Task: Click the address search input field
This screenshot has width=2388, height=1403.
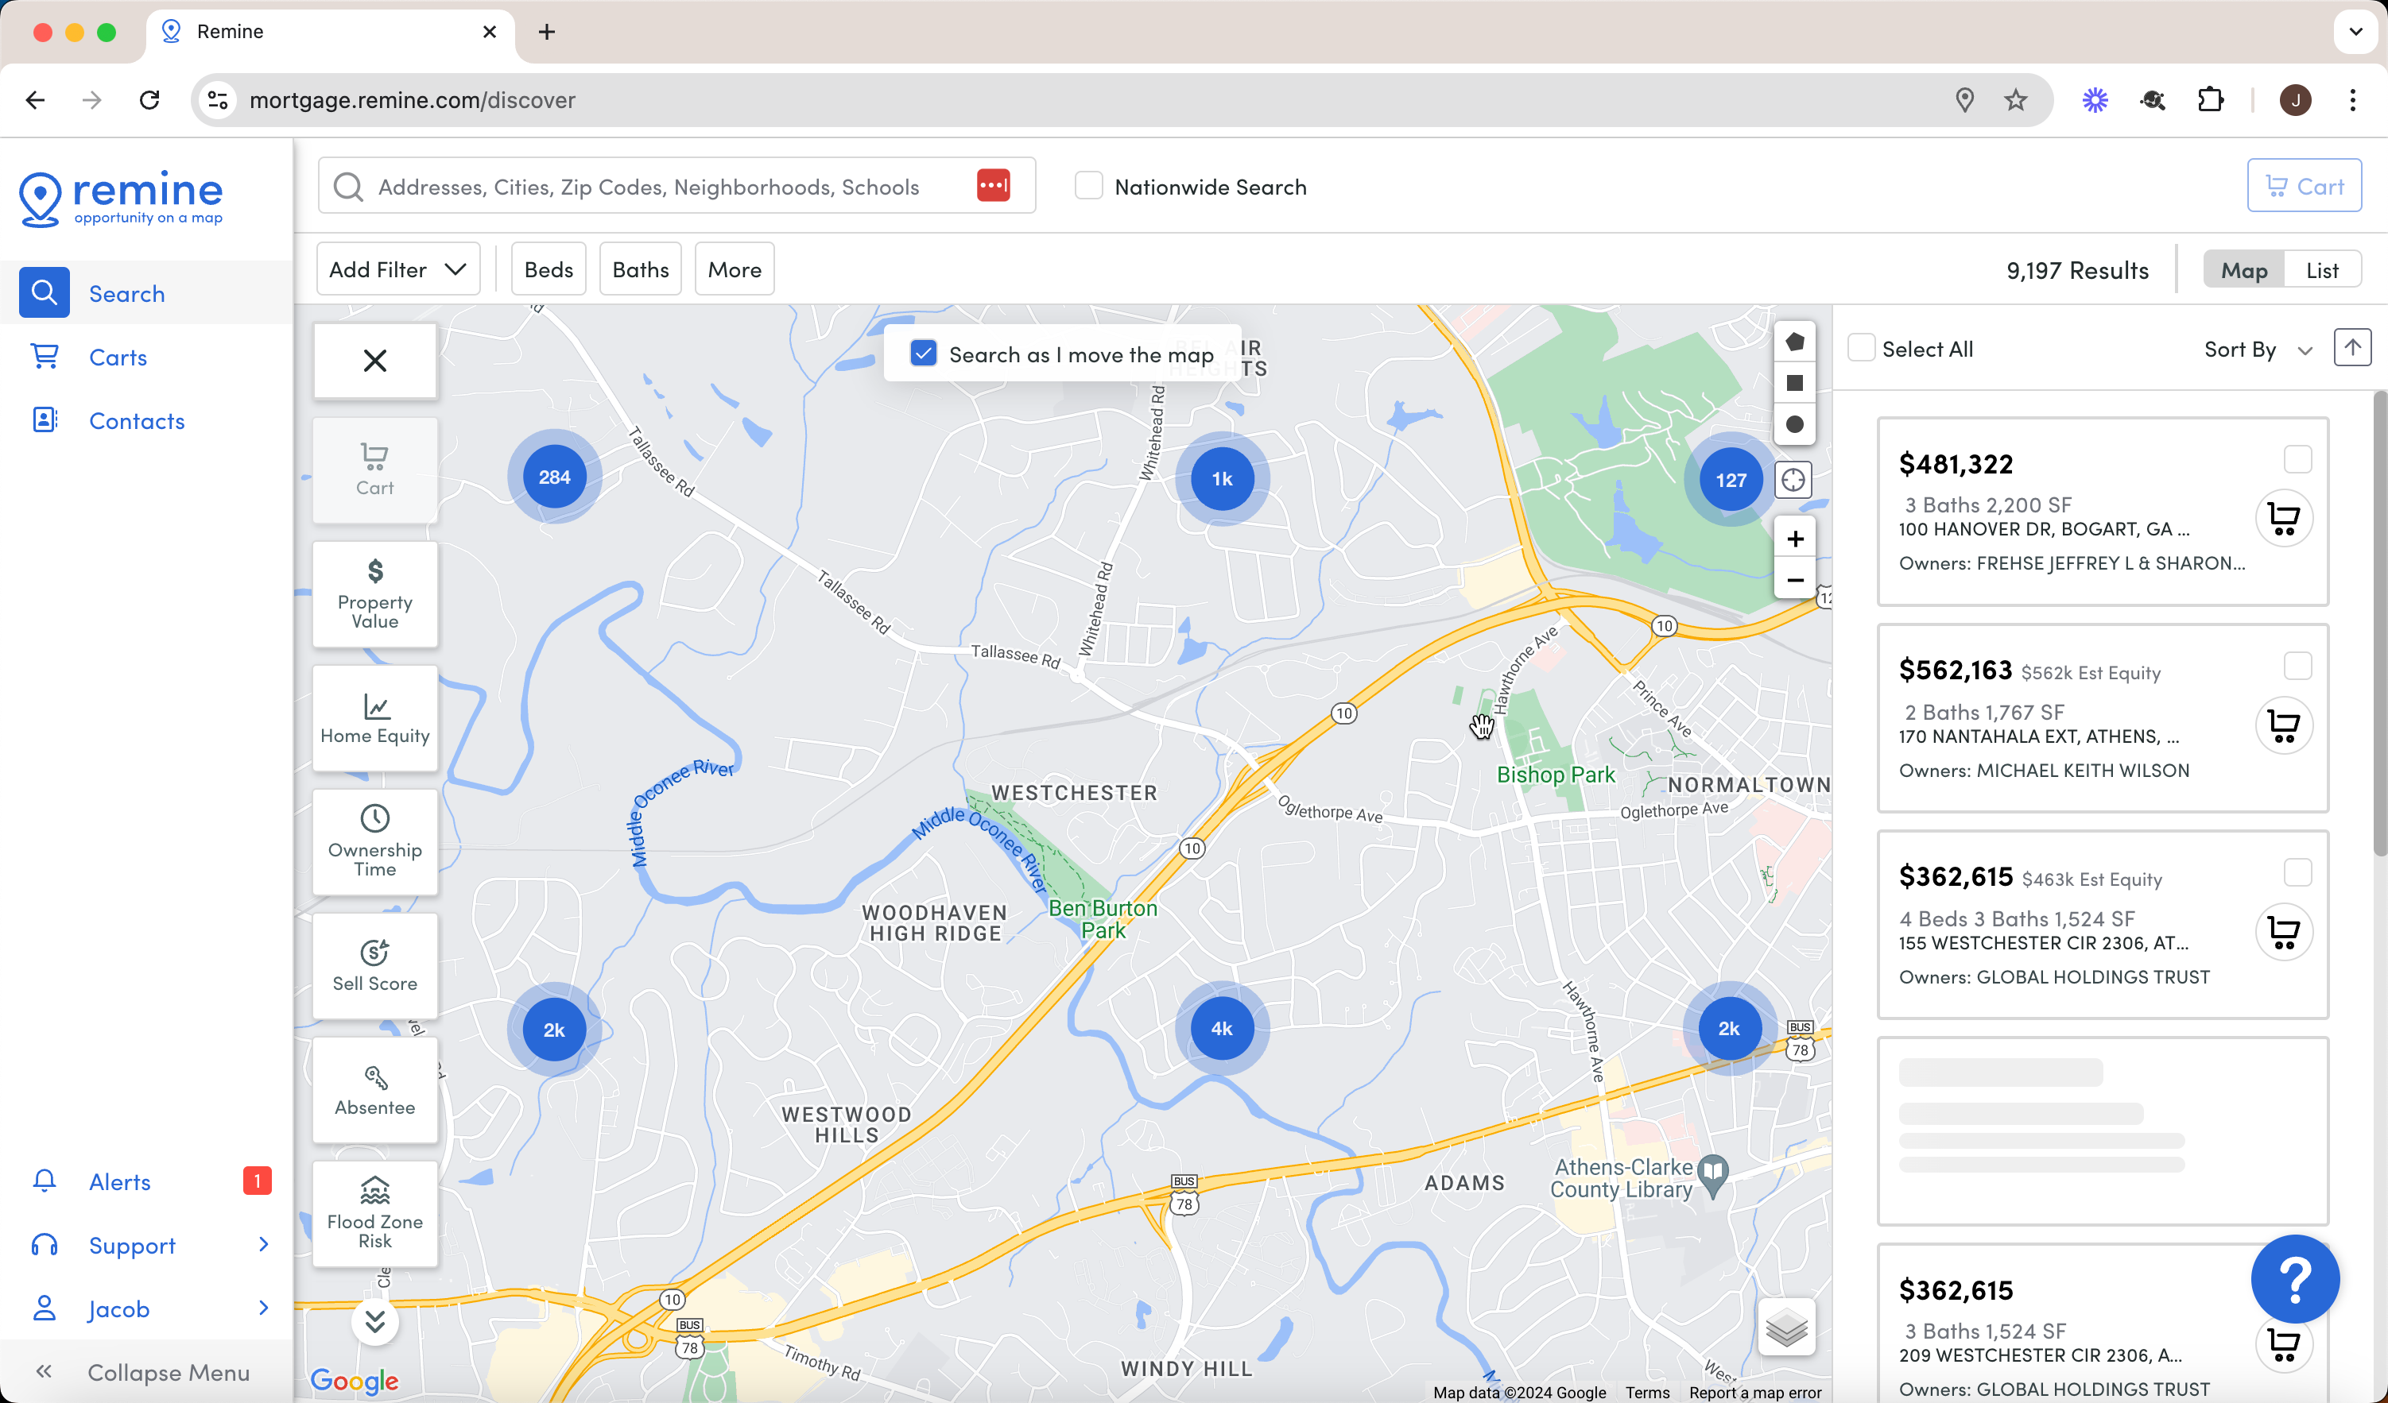Action: (649, 187)
